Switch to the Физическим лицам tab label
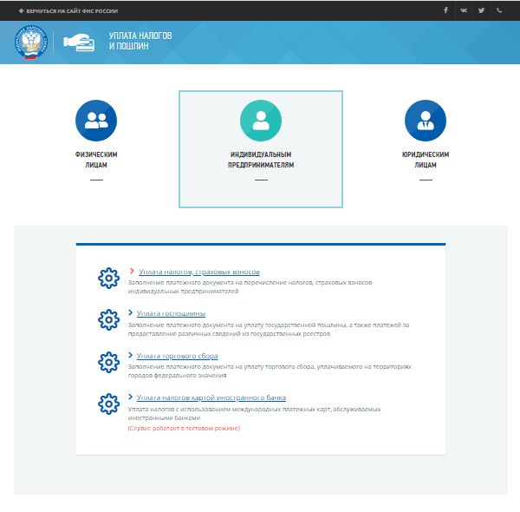Viewport: 520px width, 512px height. pyautogui.click(x=96, y=159)
